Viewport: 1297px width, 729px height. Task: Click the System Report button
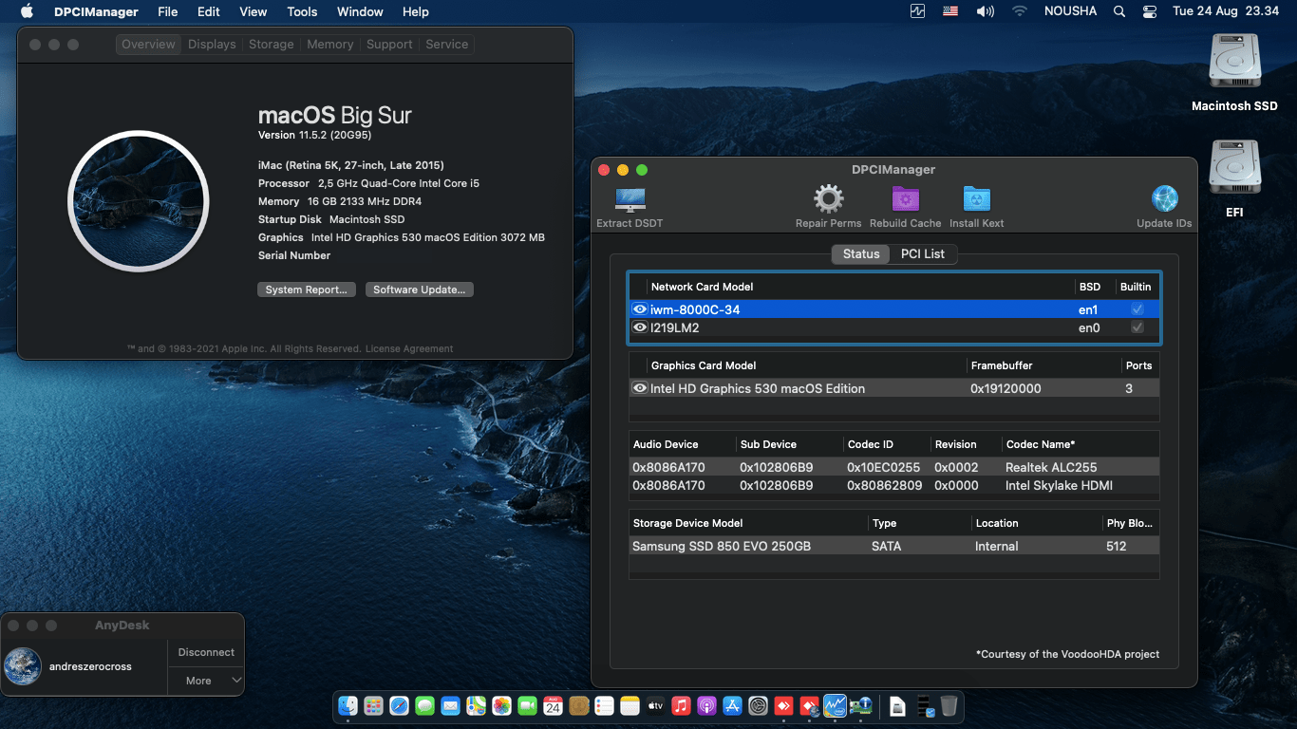[306, 290]
